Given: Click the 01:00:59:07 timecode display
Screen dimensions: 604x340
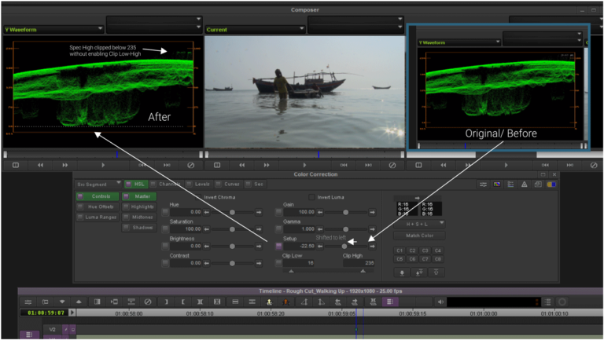Looking at the screenshot, I should coord(46,313).
